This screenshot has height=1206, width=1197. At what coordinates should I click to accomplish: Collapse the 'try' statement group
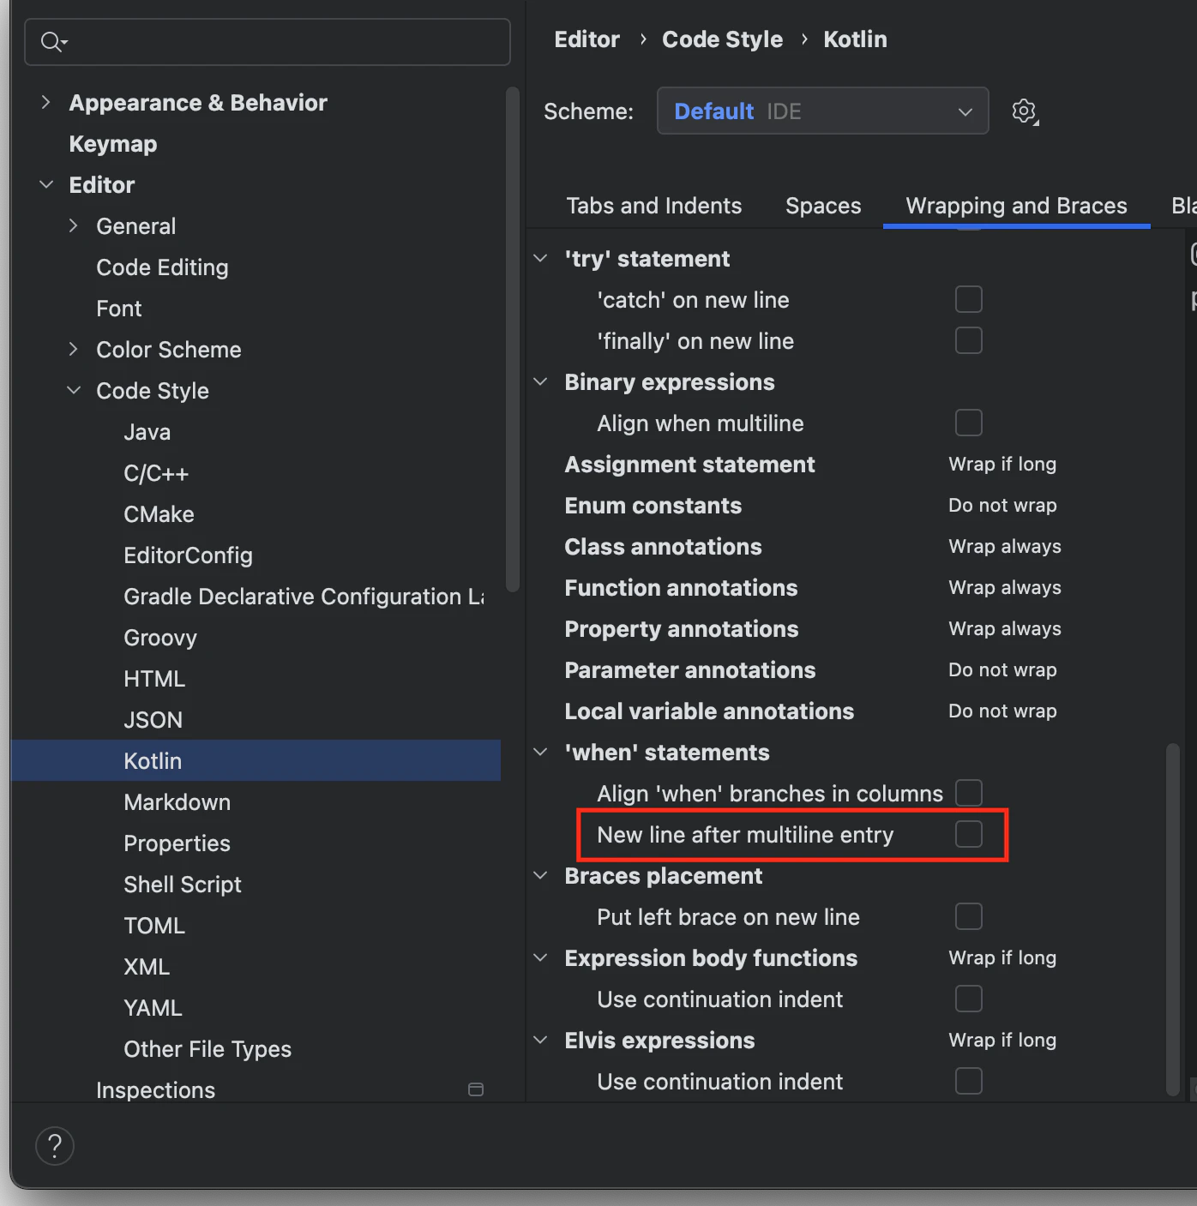coord(540,259)
